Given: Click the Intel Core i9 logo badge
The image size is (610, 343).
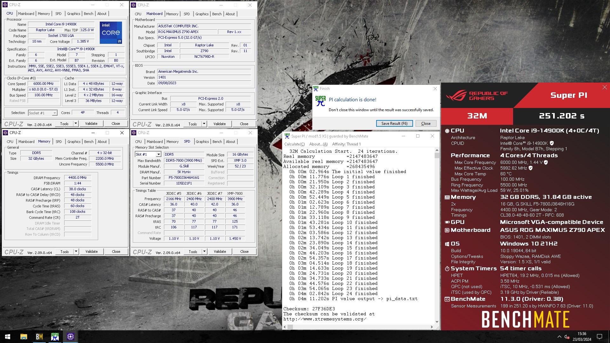Looking at the screenshot, I should (x=111, y=33).
